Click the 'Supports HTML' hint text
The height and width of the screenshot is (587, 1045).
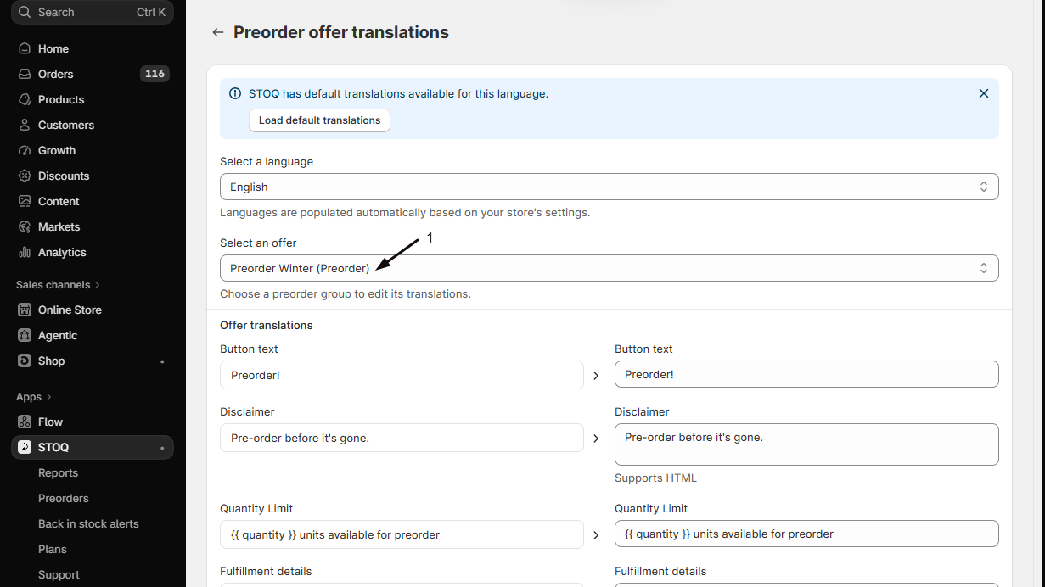pyautogui.click(x=655, y=478)
